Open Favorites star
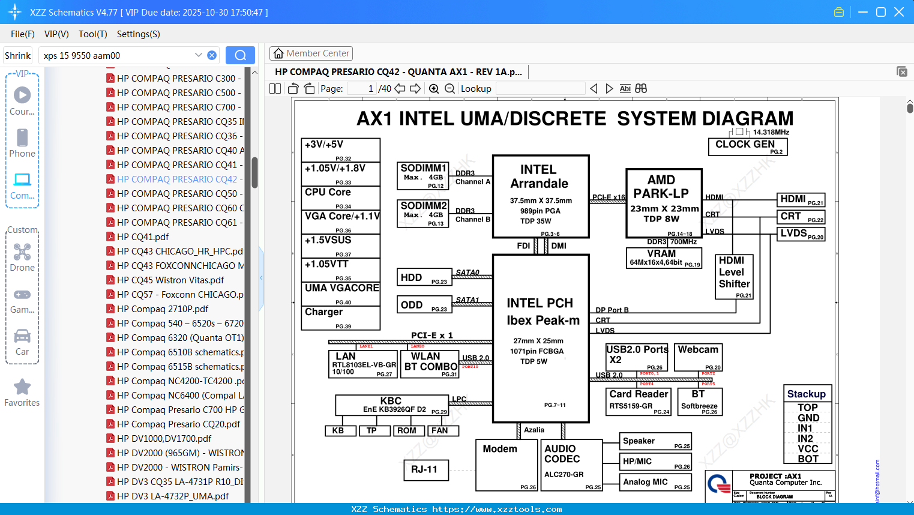The image size is (914, 515). 22,393
